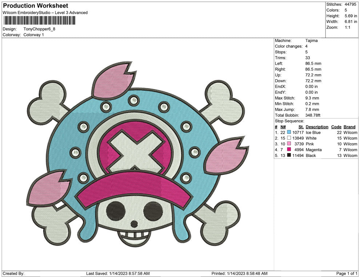Sort threads by the Description column
This screenshot has width=360, height=277.
point(317,127)
